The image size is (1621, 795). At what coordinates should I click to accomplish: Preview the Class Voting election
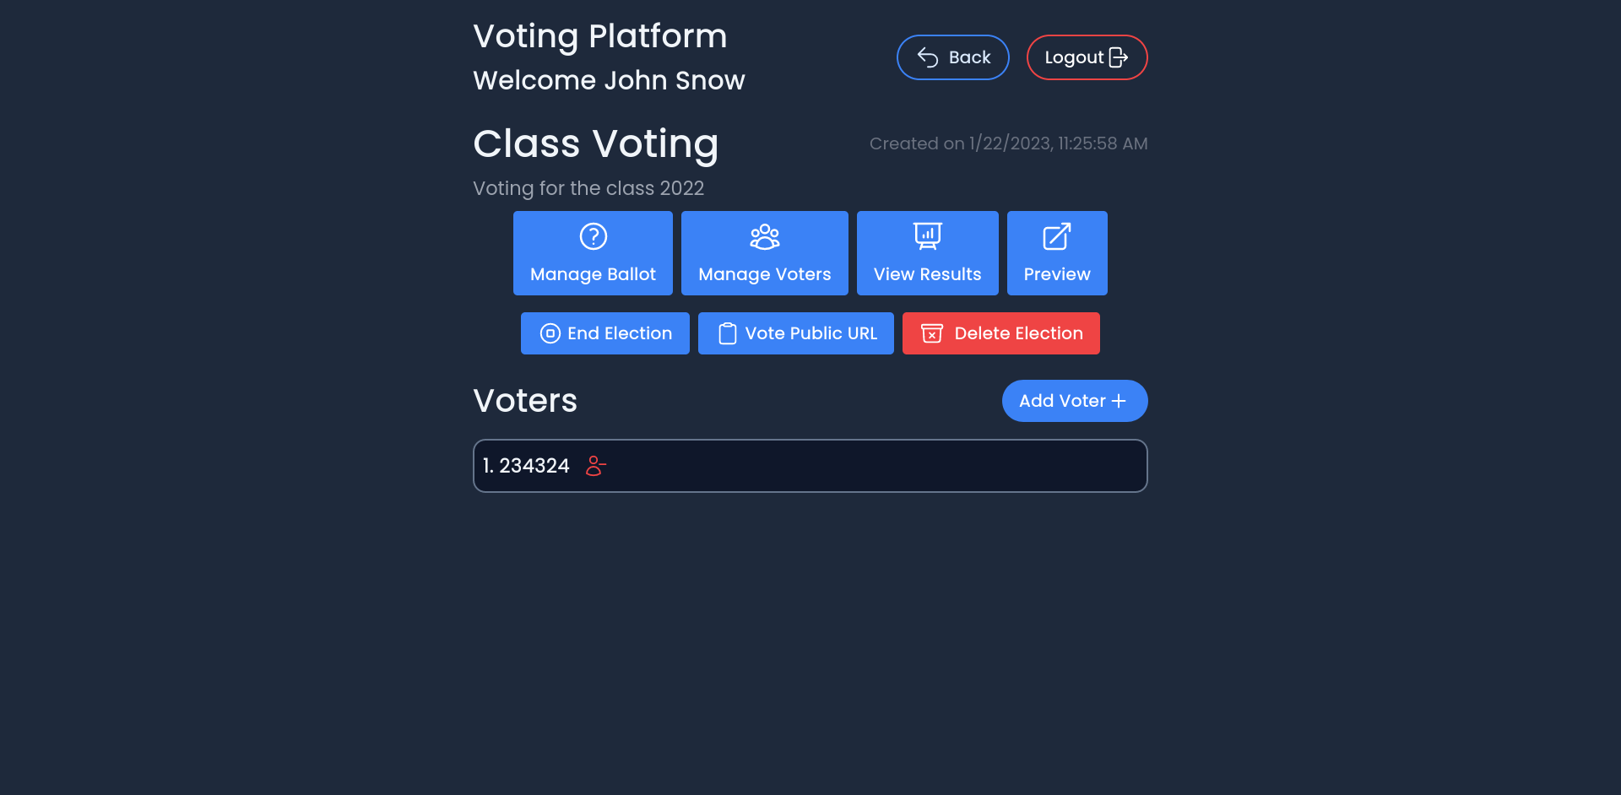1056,253
